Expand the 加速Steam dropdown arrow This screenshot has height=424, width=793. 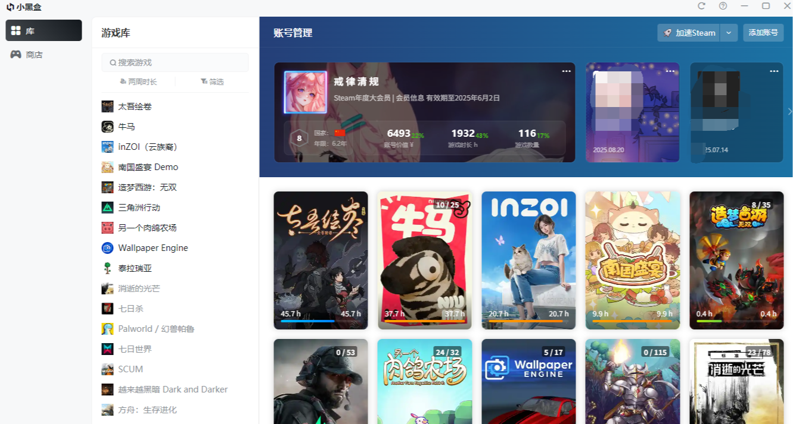[x=729, y=33]
